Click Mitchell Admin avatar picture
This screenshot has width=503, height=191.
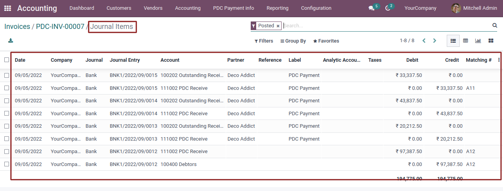tap(455, 8)
